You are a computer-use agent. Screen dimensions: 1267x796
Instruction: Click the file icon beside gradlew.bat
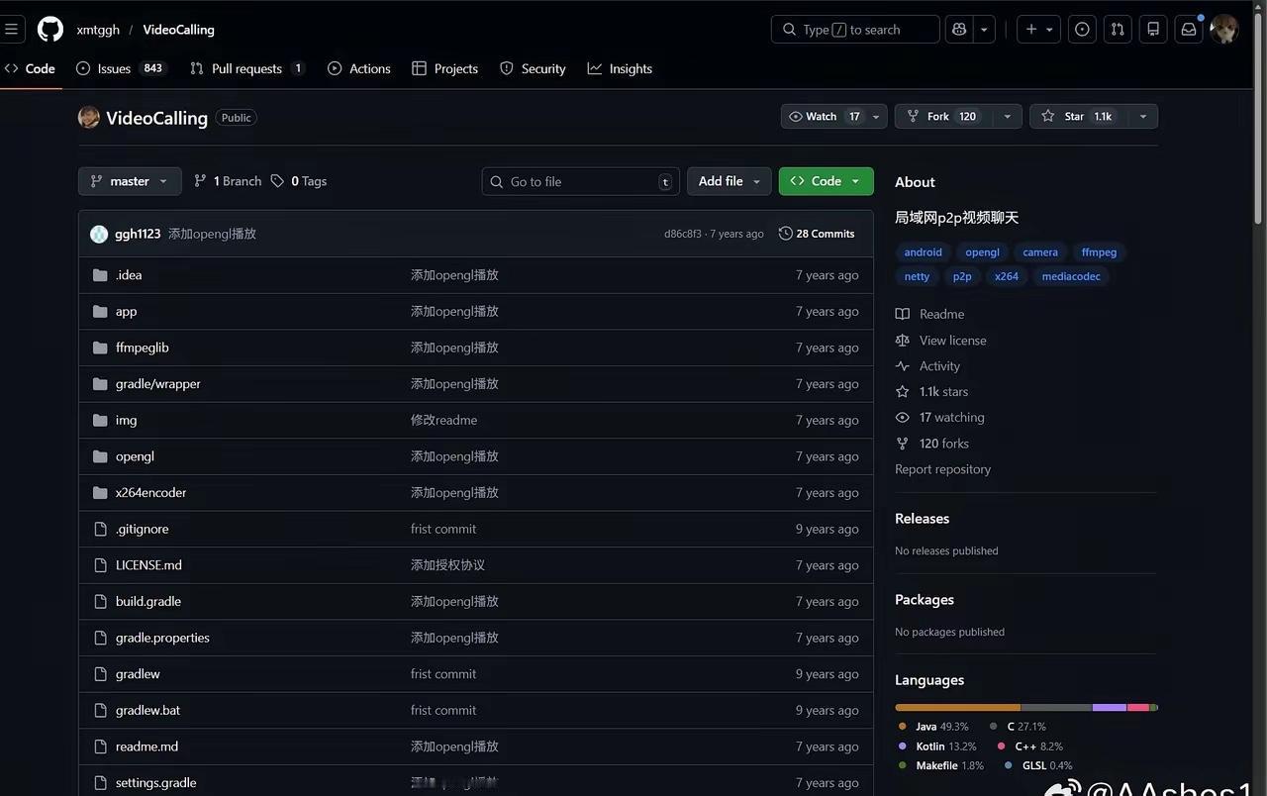pos(100,710)
